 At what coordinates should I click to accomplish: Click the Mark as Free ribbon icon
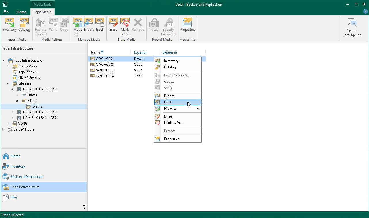[125, 22]
